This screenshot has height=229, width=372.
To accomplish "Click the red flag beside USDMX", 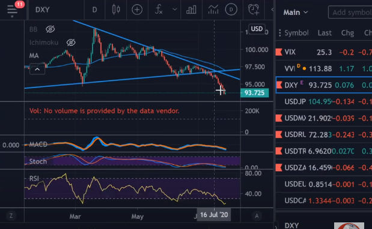I will [x=279, y=118].
